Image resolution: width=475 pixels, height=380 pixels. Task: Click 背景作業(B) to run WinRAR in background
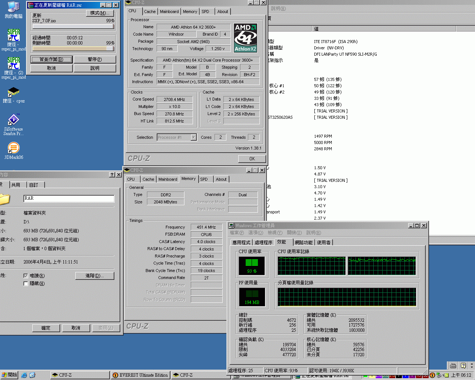(52, 59)
